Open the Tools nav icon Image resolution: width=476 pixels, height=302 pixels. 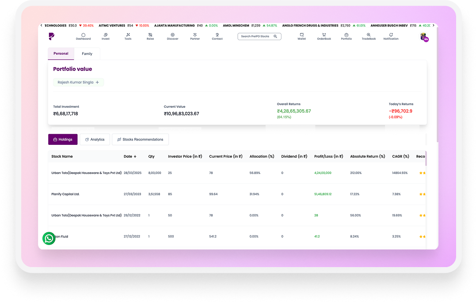point(128,35)
